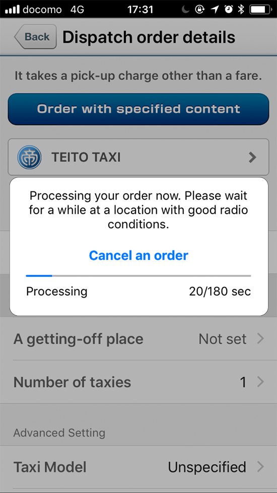Tap the Do Not Disturb moon icon

[x=186, y=10]
